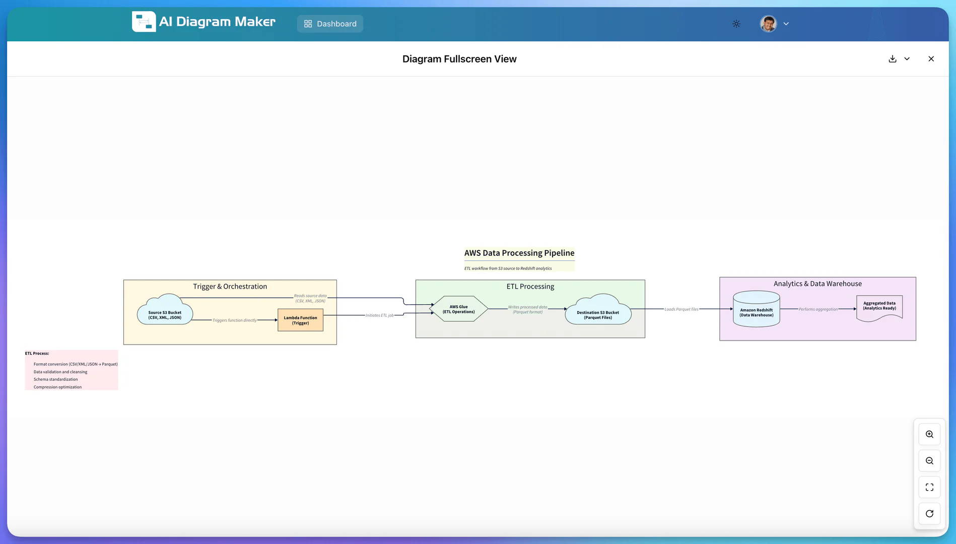Click the dashboard grid icon

pyautogui.click(x=308, y=23)
